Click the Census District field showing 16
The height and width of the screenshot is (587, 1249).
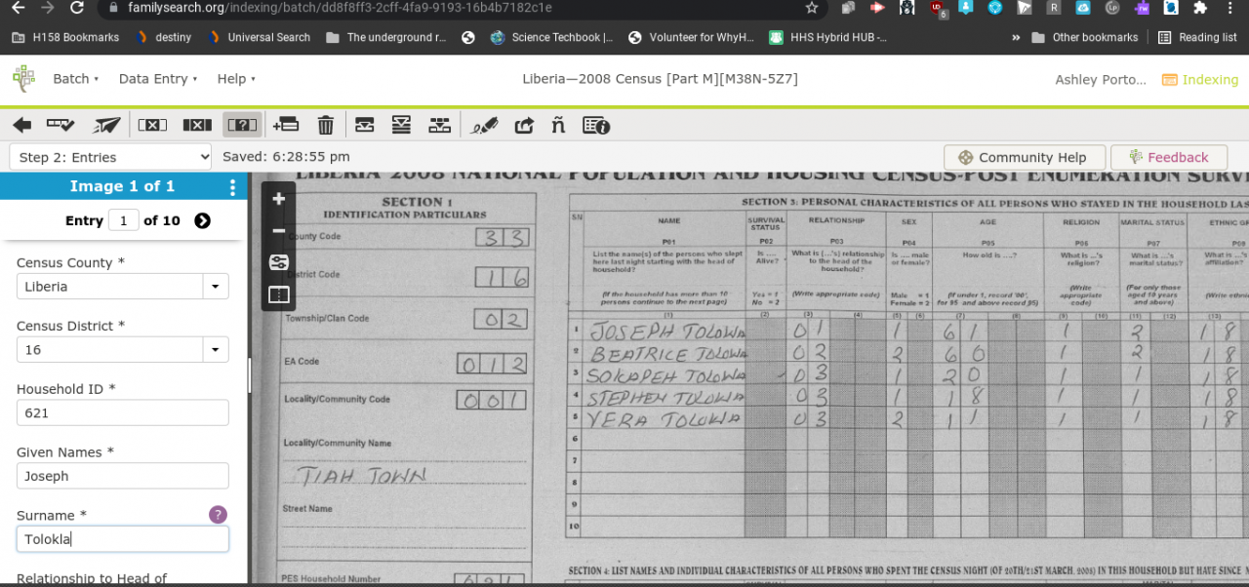[x=110, y=350]
